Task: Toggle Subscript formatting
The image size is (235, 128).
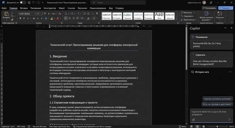Action: pyautogui.click(x=38, y=18)
